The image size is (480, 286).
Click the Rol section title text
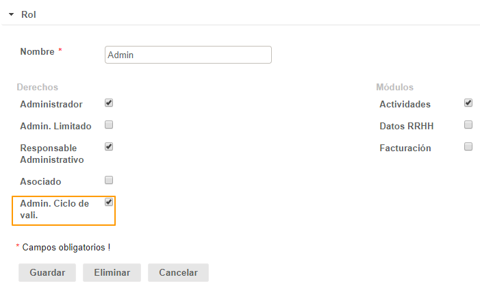pos(29,14)
